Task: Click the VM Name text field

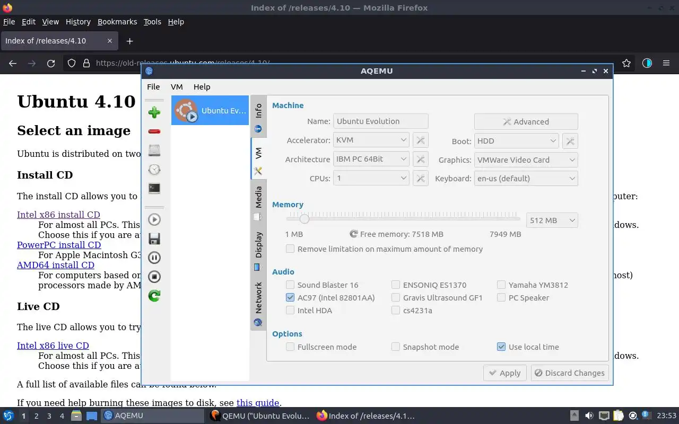Action: [380, 121]
